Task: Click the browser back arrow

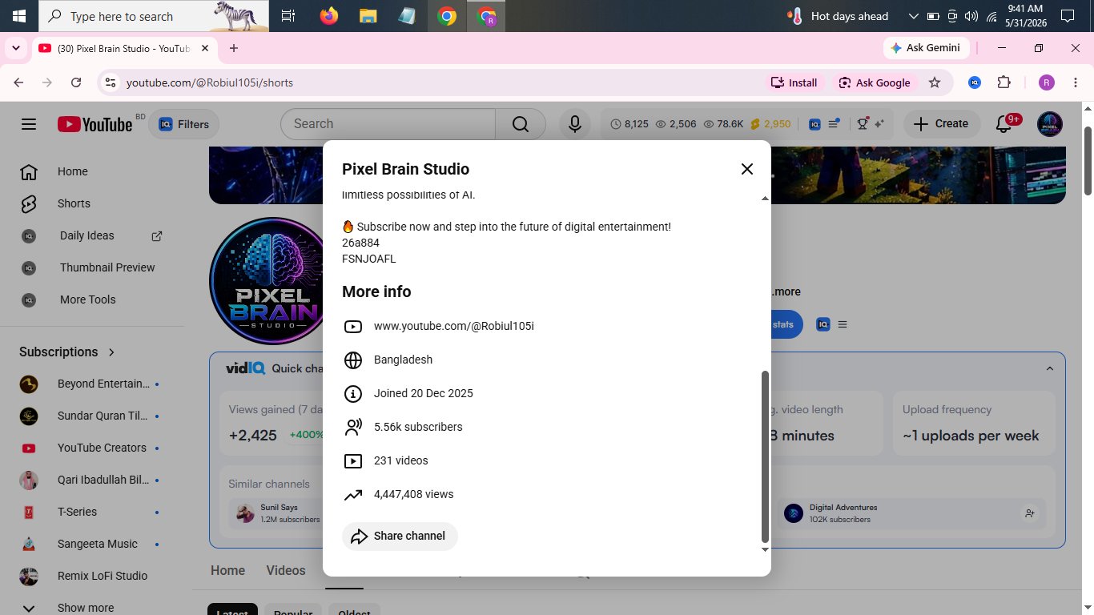Action: click(x=18, y=82)
